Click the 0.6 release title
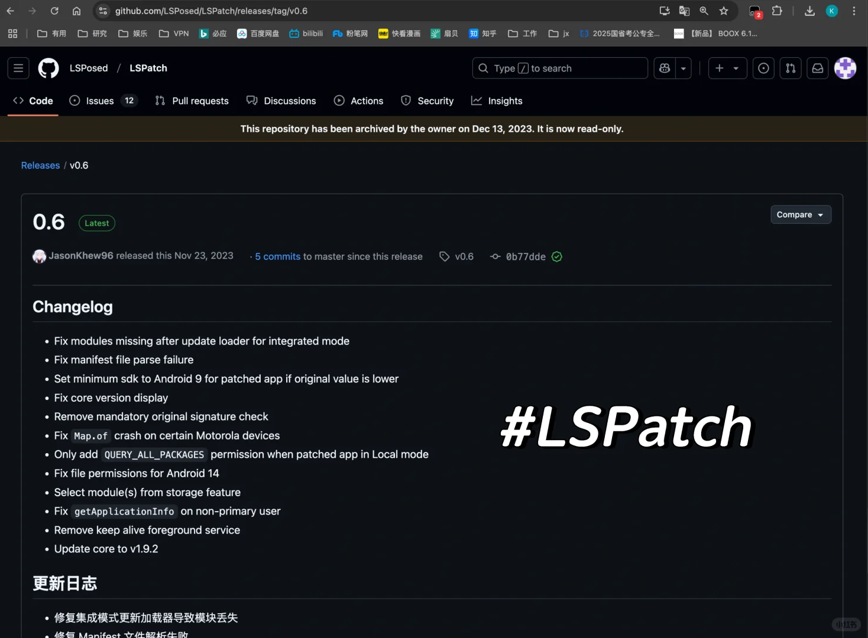868x638 pixels. (x=49, y=222)
